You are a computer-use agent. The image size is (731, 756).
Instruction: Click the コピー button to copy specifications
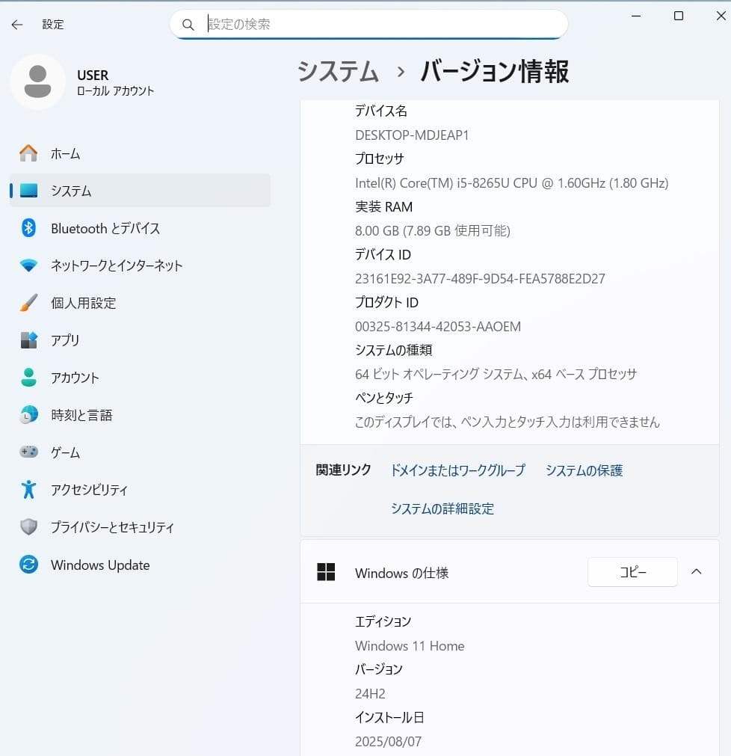(x=632, y=571)
